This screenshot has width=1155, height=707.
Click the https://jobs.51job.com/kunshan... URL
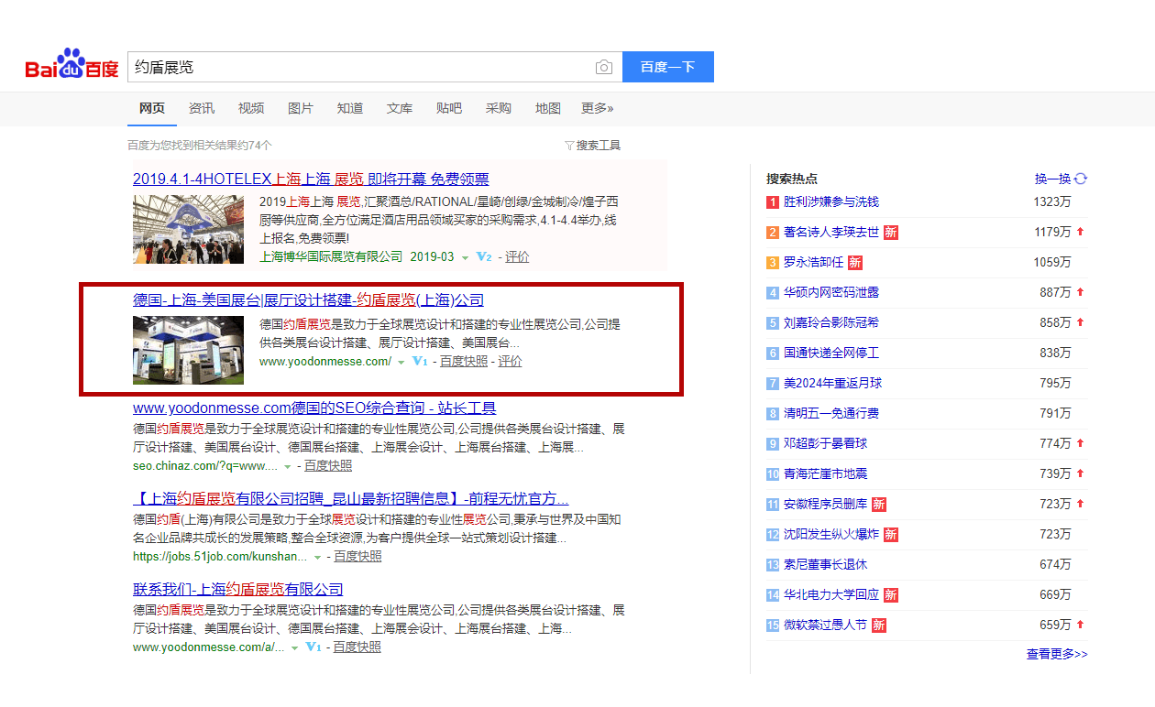pyautogui.click(x=220, y=556)
